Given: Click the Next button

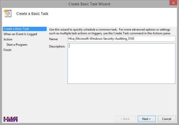Looking at the screenshot, I should pos(146,119).
